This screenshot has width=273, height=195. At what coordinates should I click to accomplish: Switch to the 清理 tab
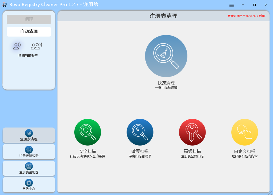(x=29, y=19)
